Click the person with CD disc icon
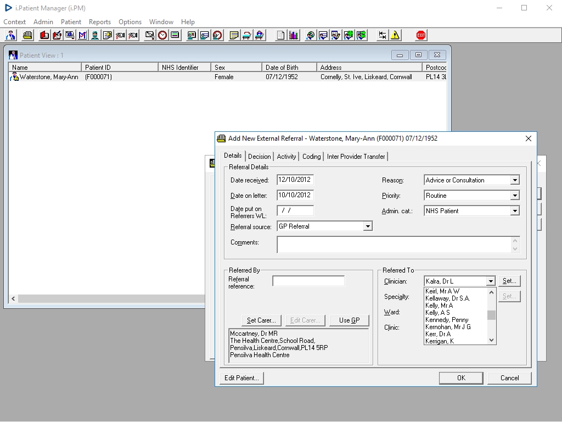562x422 pixels. (311, 35)
